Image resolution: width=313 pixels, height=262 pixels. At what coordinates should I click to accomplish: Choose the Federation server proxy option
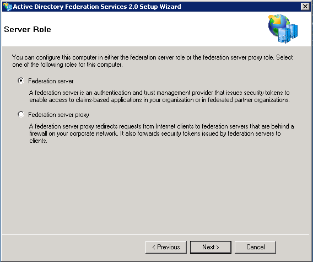click(21, 115)
